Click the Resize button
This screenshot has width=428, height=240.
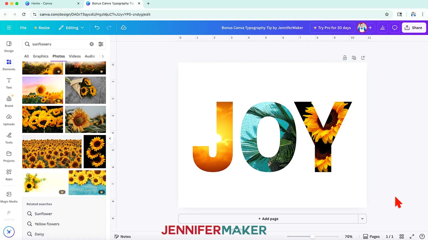(x=42, y=28)
